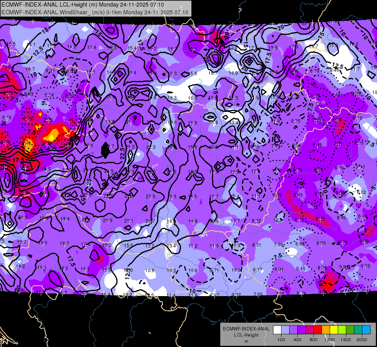Click the "6.62" grid point value

pyautogui.click(x=361, y=192)
